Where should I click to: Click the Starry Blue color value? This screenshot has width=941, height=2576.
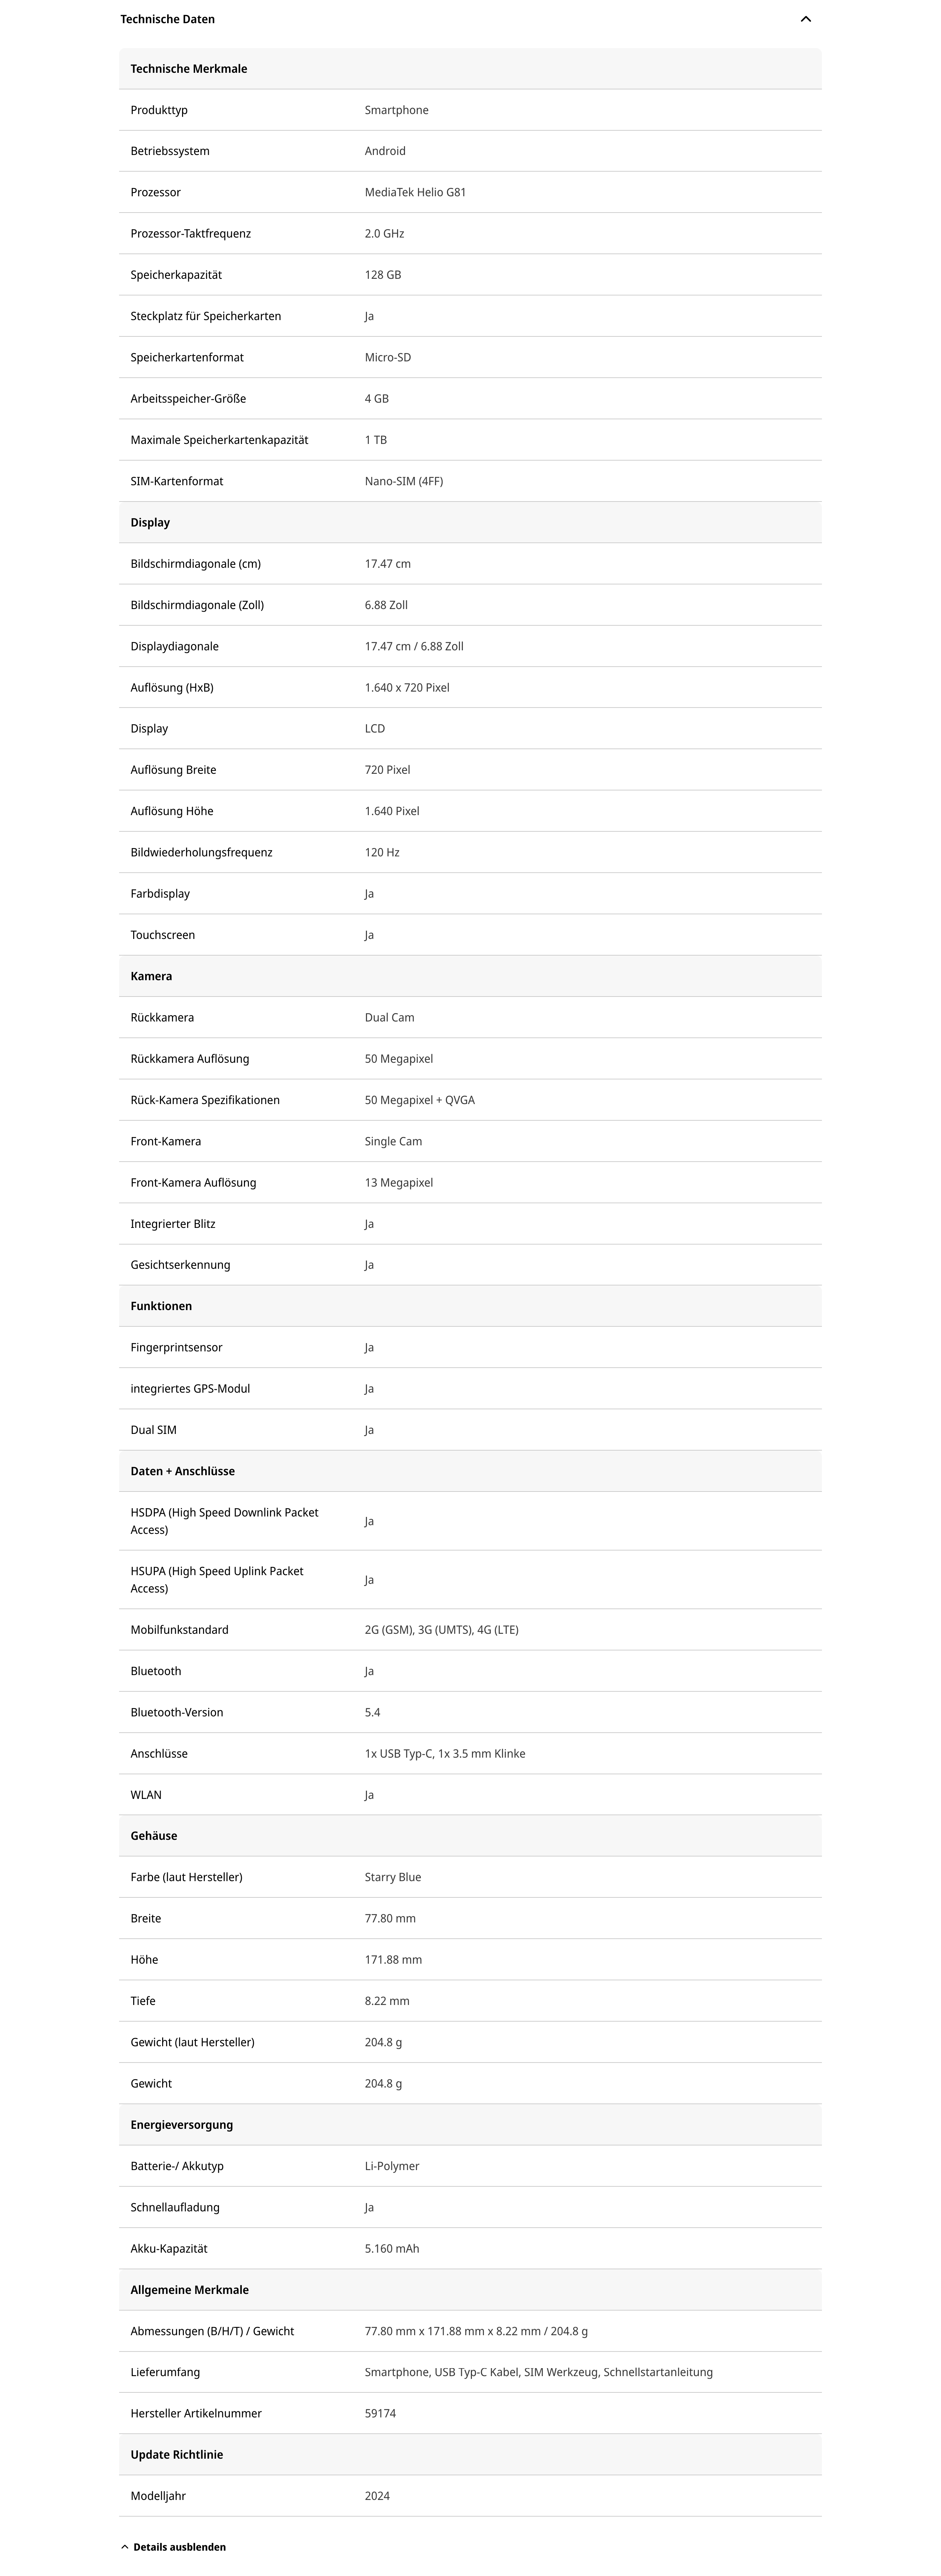coord(393,1877)
